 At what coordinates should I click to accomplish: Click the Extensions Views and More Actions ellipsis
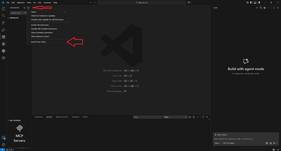28,8
